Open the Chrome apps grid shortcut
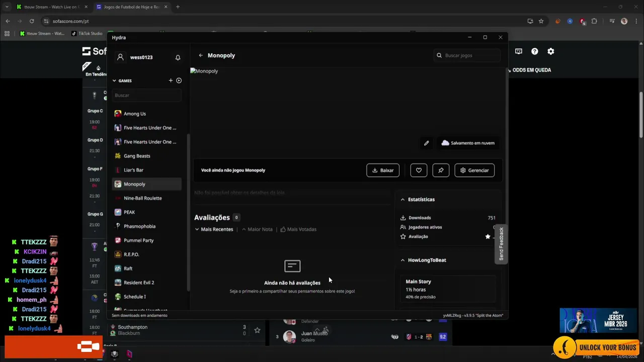This screenshot has width=644, height=362. 7,34
